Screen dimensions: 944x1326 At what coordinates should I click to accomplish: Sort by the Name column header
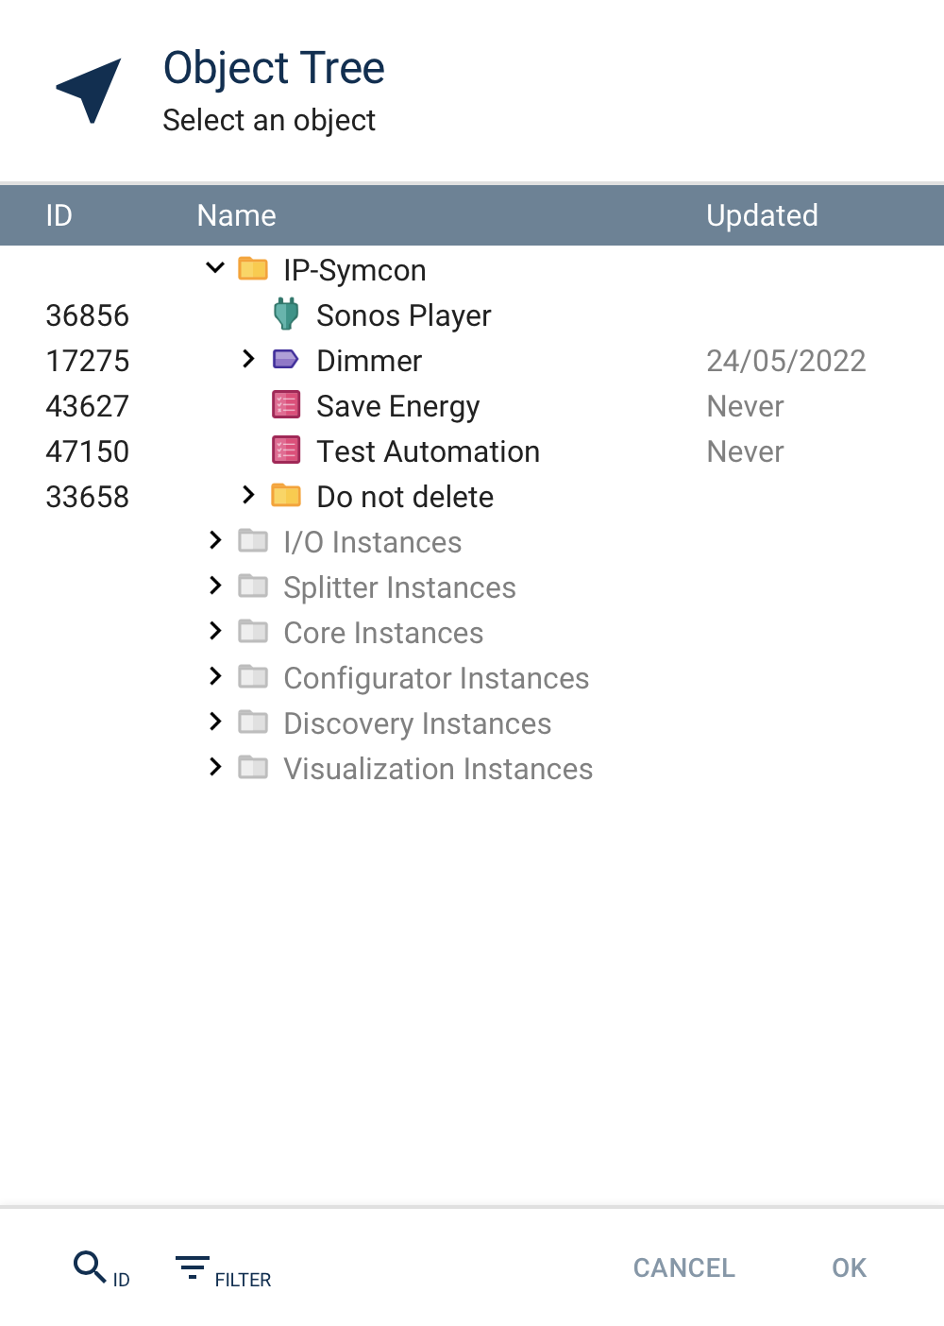[236, 215]
